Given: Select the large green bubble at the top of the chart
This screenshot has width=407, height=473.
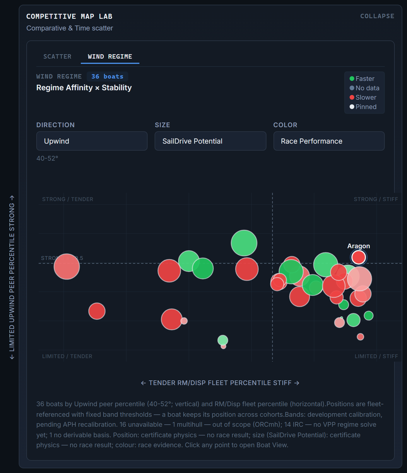Looking at the screenshot, I should [x=244, y=243].
